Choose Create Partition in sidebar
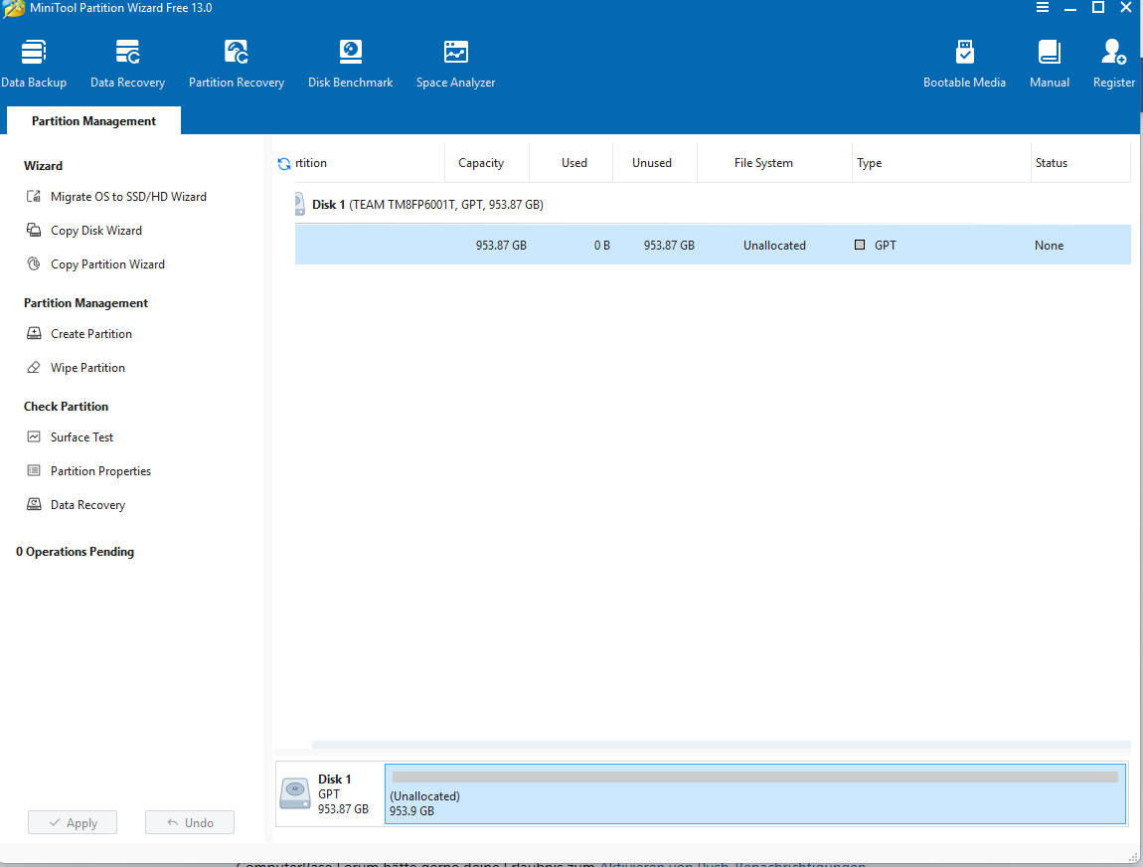 pyautogui.click(x=80, y=334)
